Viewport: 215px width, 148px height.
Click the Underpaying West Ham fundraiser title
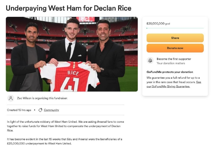tap(69, 8)
